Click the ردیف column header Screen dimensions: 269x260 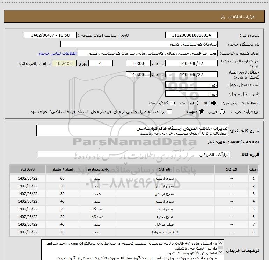click(254, 169)
